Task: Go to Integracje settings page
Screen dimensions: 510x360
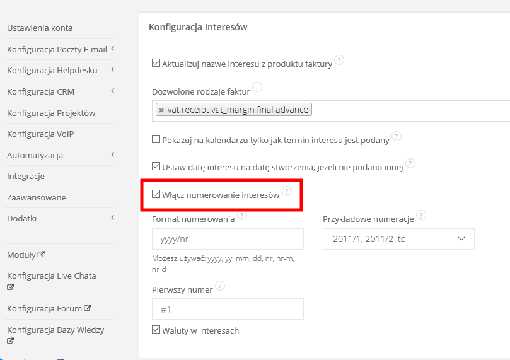Action: [x=26, y=177]
